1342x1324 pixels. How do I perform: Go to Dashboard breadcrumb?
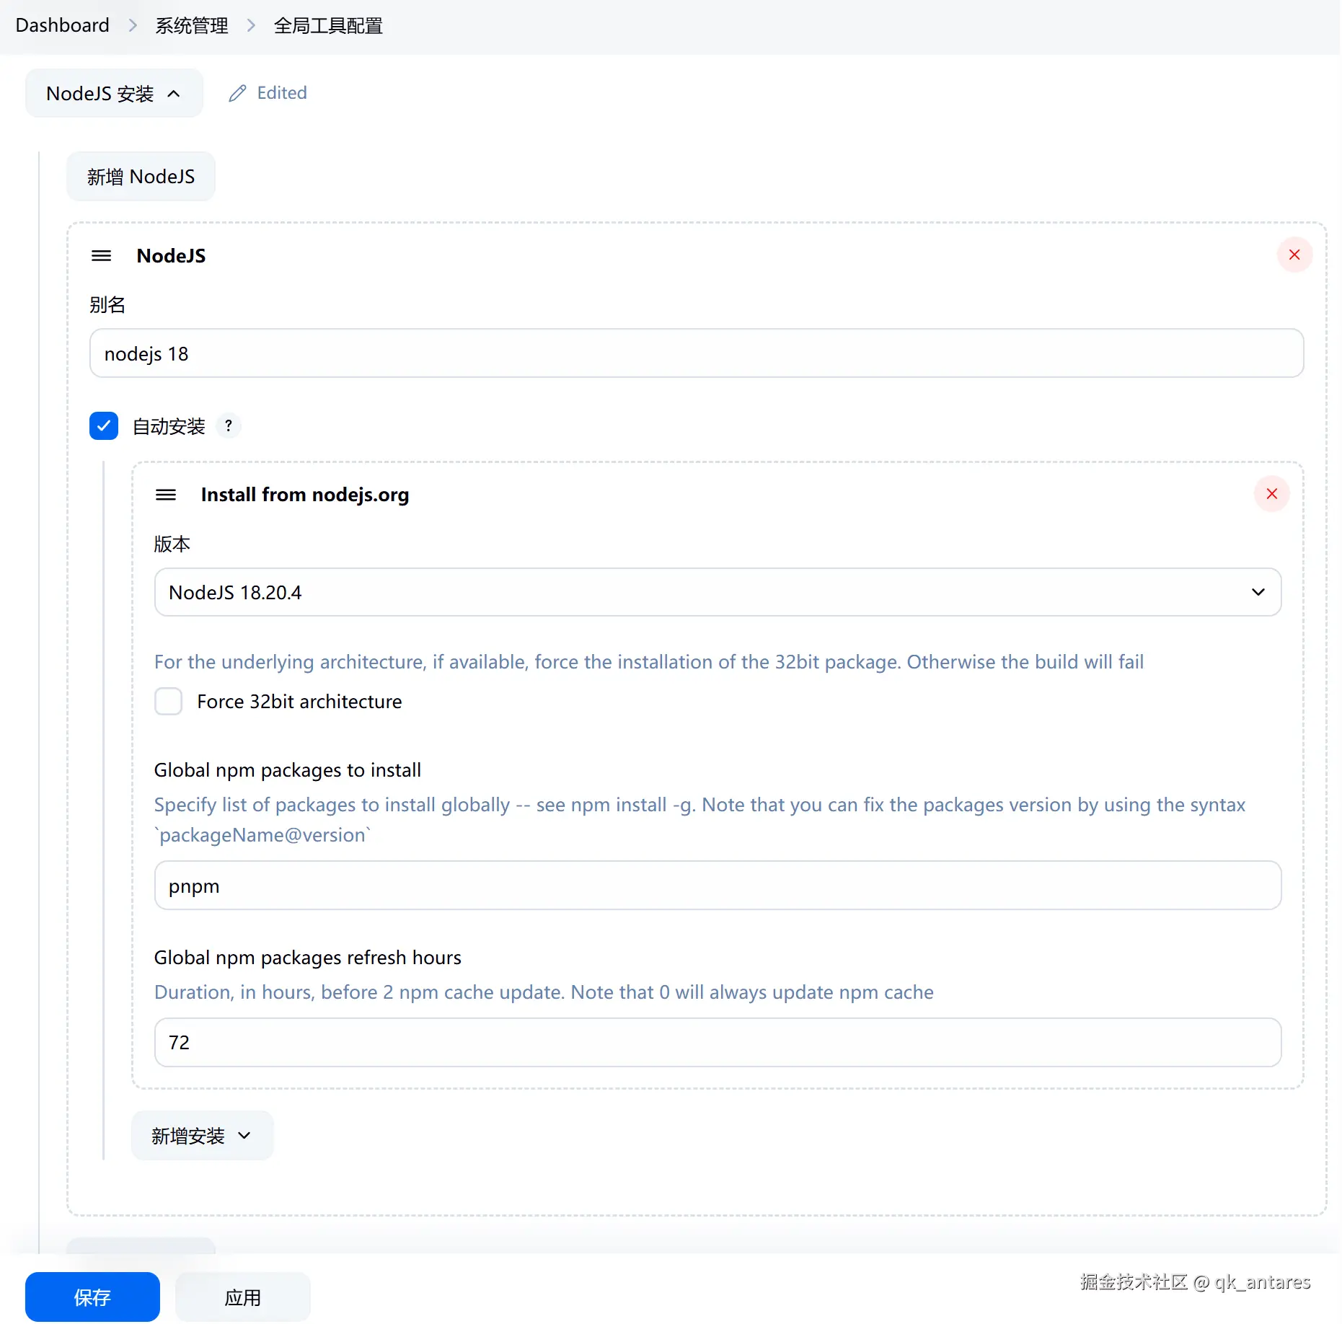(62, 25)
